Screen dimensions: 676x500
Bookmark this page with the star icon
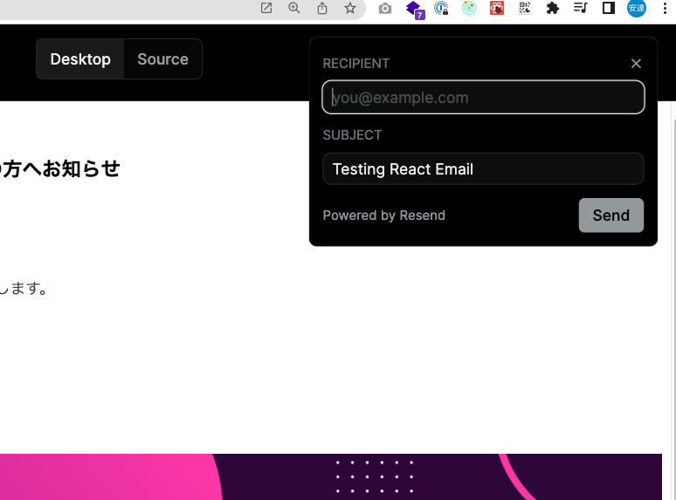click(x=350, y=8)
